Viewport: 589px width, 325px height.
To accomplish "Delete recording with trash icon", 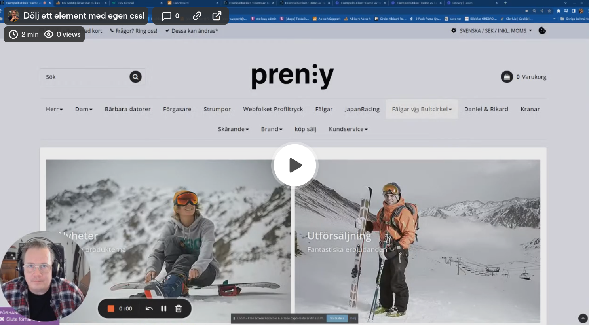I will (179, 308).
